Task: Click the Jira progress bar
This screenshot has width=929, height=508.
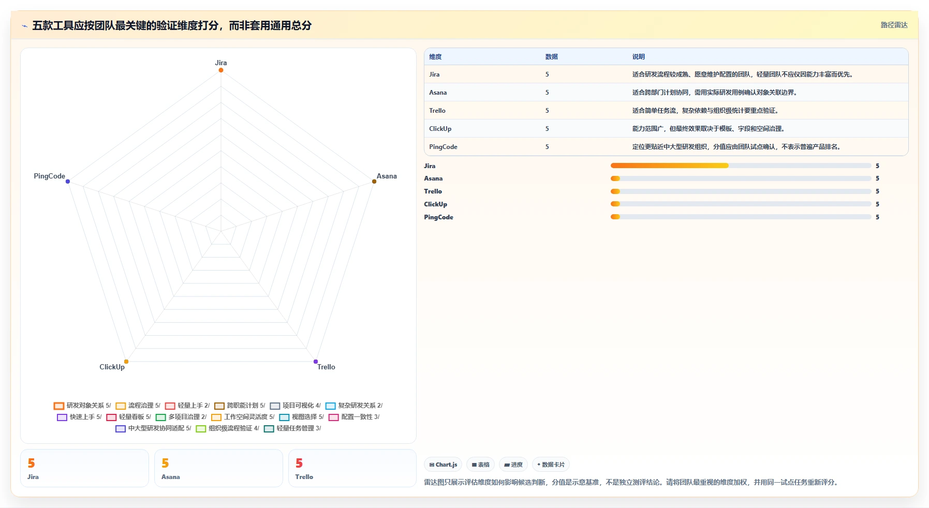Action: (741, 166)
